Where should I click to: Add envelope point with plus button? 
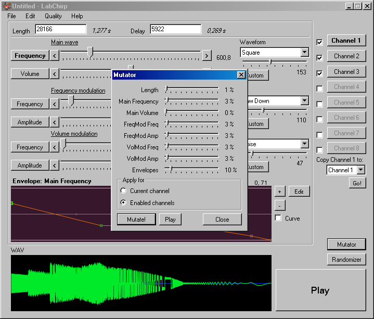pyautogui.click(x=279, y=192)
